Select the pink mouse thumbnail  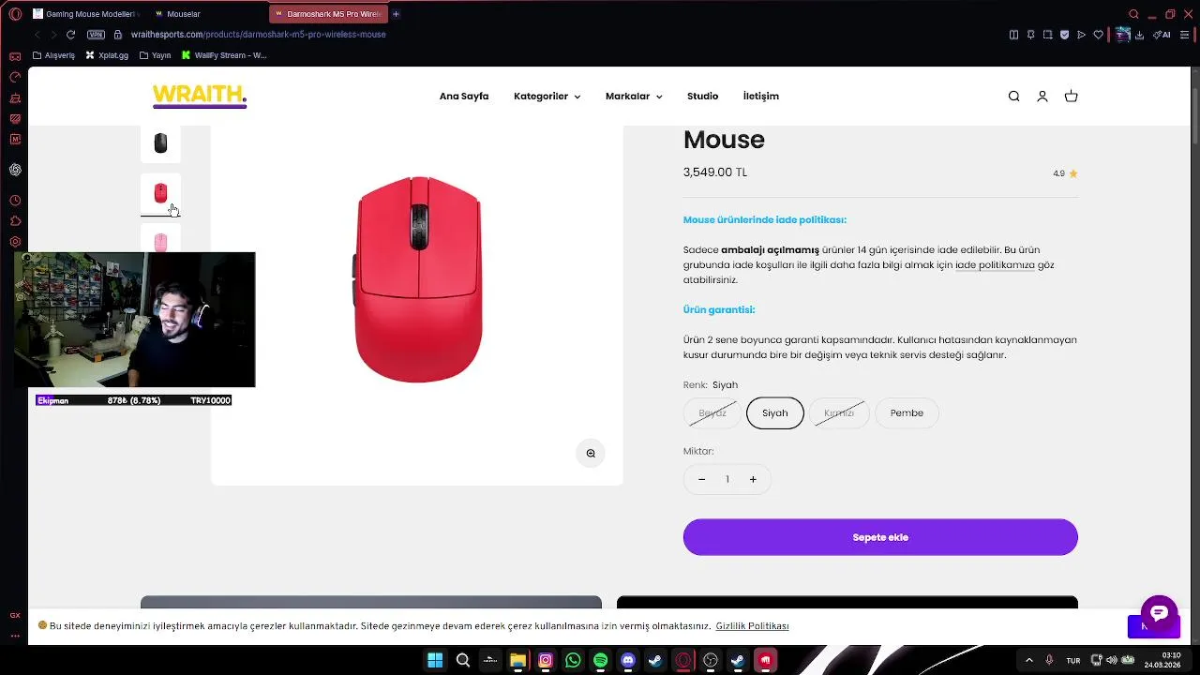pyautogui.click(x=160, y=240)
